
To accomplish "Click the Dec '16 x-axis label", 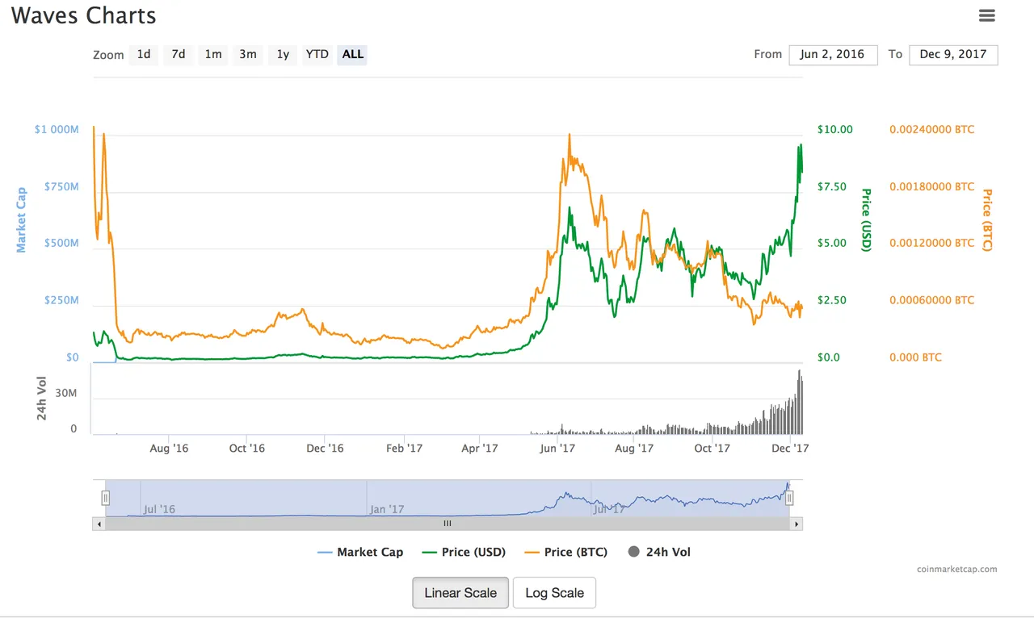I will [325, 448].
